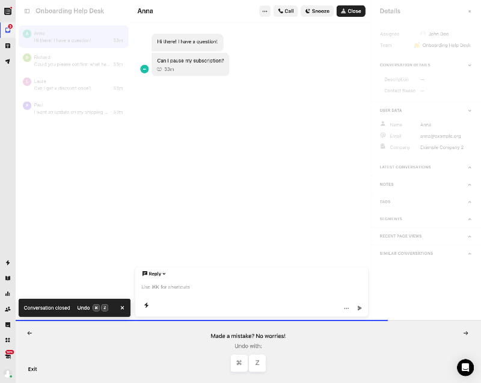The image size is (481, 383).
Task: Click the Description field dash value
Action: tap(422, 79)
